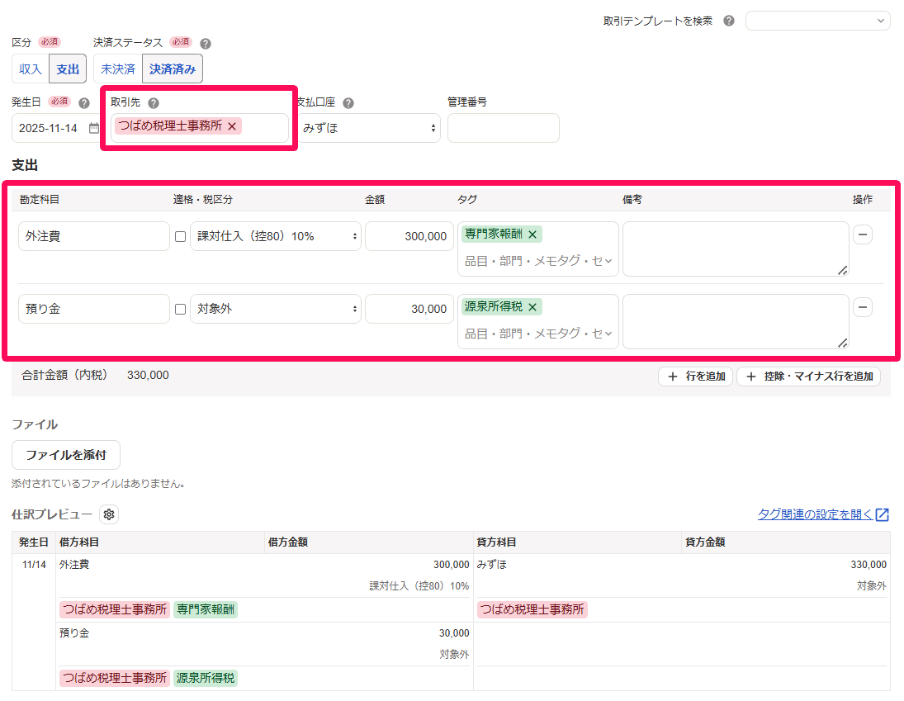Delete the 預り金 row with minus button
The height and width of the screenshot is (701, 904).
coord(863,307)
